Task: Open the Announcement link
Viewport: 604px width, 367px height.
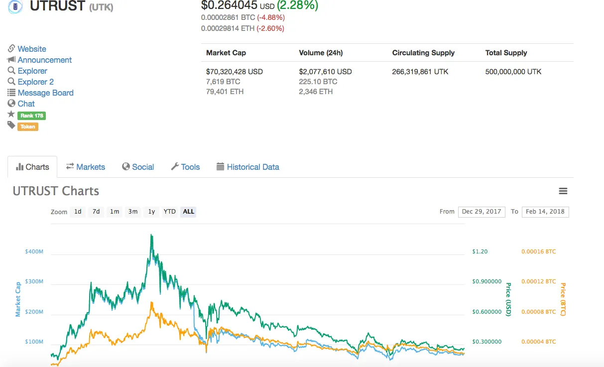Action: pyautogui.click(x=45, y=60)
